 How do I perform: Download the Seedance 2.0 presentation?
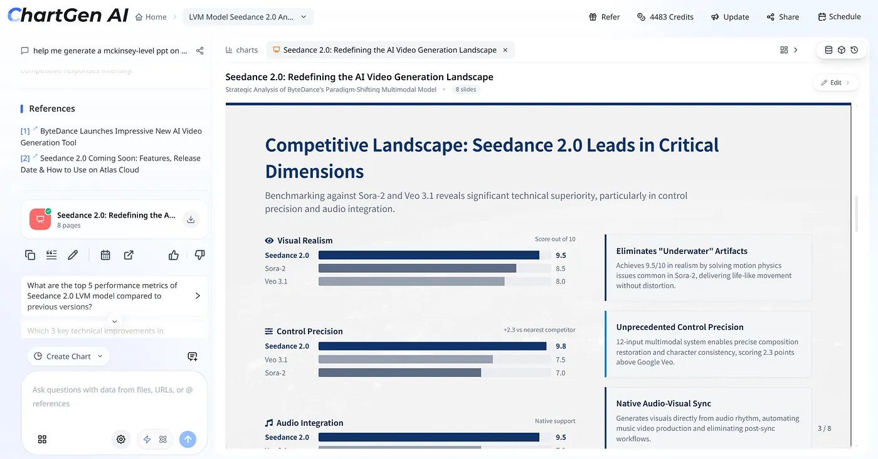[x=191, y=219]
